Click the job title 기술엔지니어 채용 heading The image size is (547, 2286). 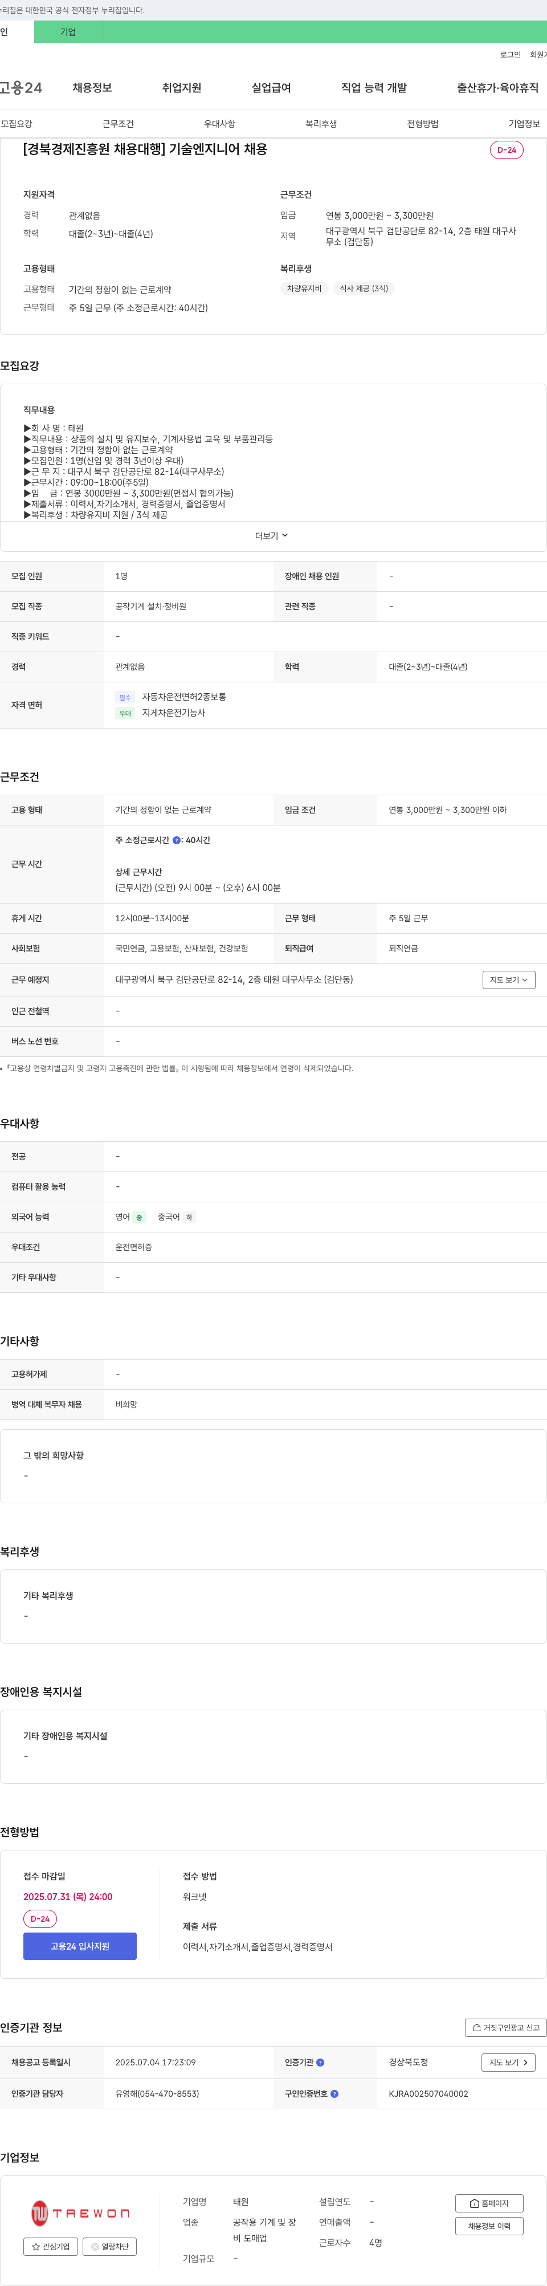click(145, 149)
